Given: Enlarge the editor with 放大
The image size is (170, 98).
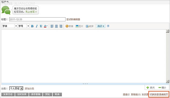Looking at the screenshot, I should click(x=151, y=87).
